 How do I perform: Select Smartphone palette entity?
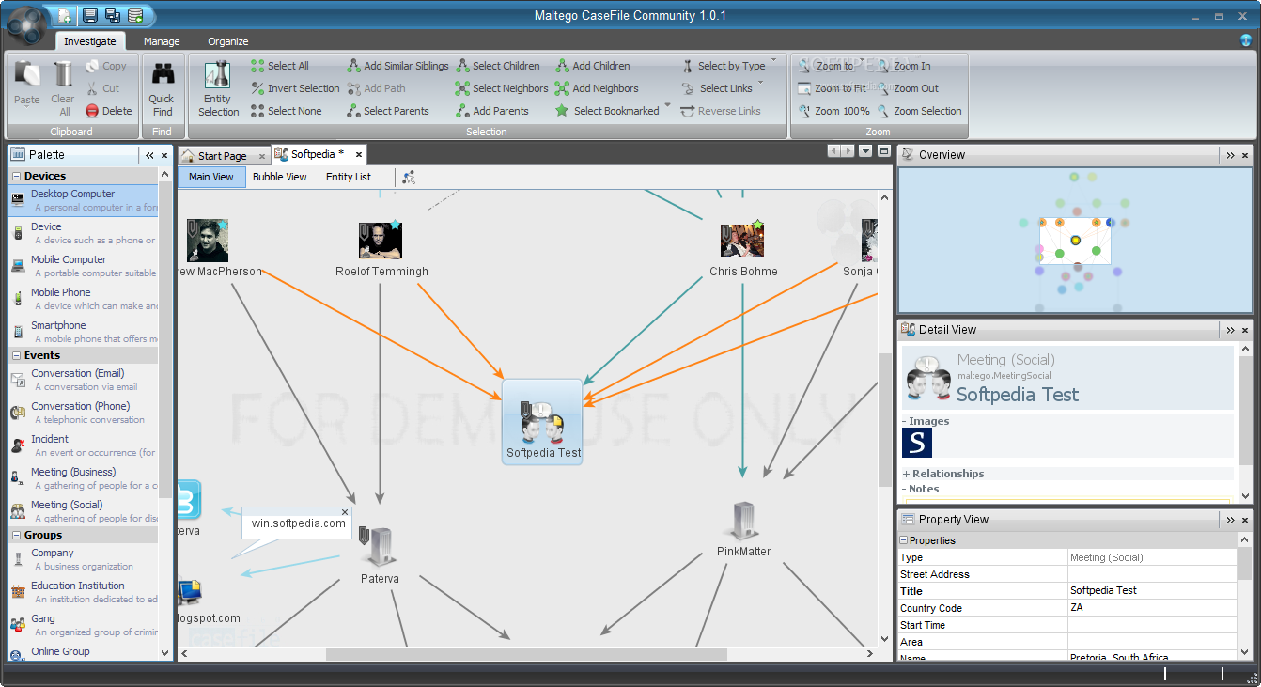click(83, 332)
